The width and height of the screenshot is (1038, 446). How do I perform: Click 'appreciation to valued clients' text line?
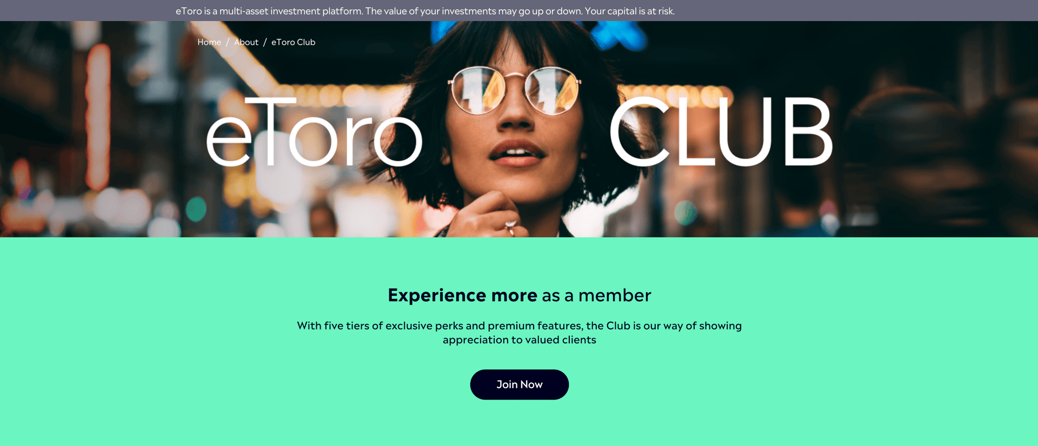[519, 340]
